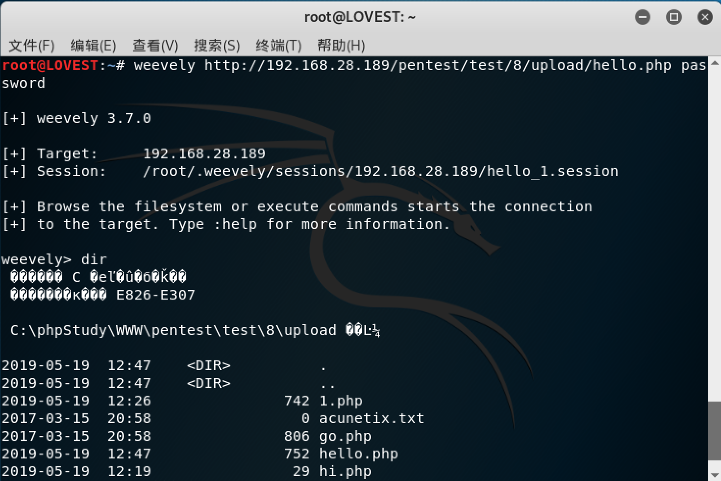Maximize the terminal window
Viewport: 721px width, 481px height.
point(674,18)
